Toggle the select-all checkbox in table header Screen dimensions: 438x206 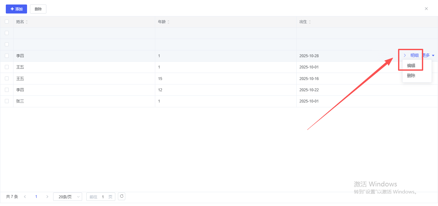(7, 22)
